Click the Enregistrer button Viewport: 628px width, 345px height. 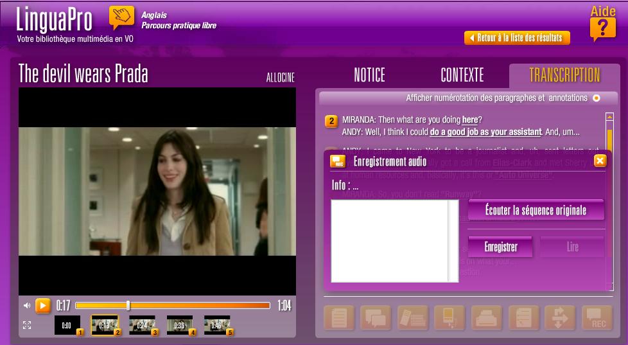(x=501, y=247)
